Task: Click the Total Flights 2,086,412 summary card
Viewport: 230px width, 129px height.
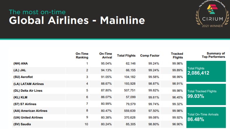Action: tap(206, 71)
